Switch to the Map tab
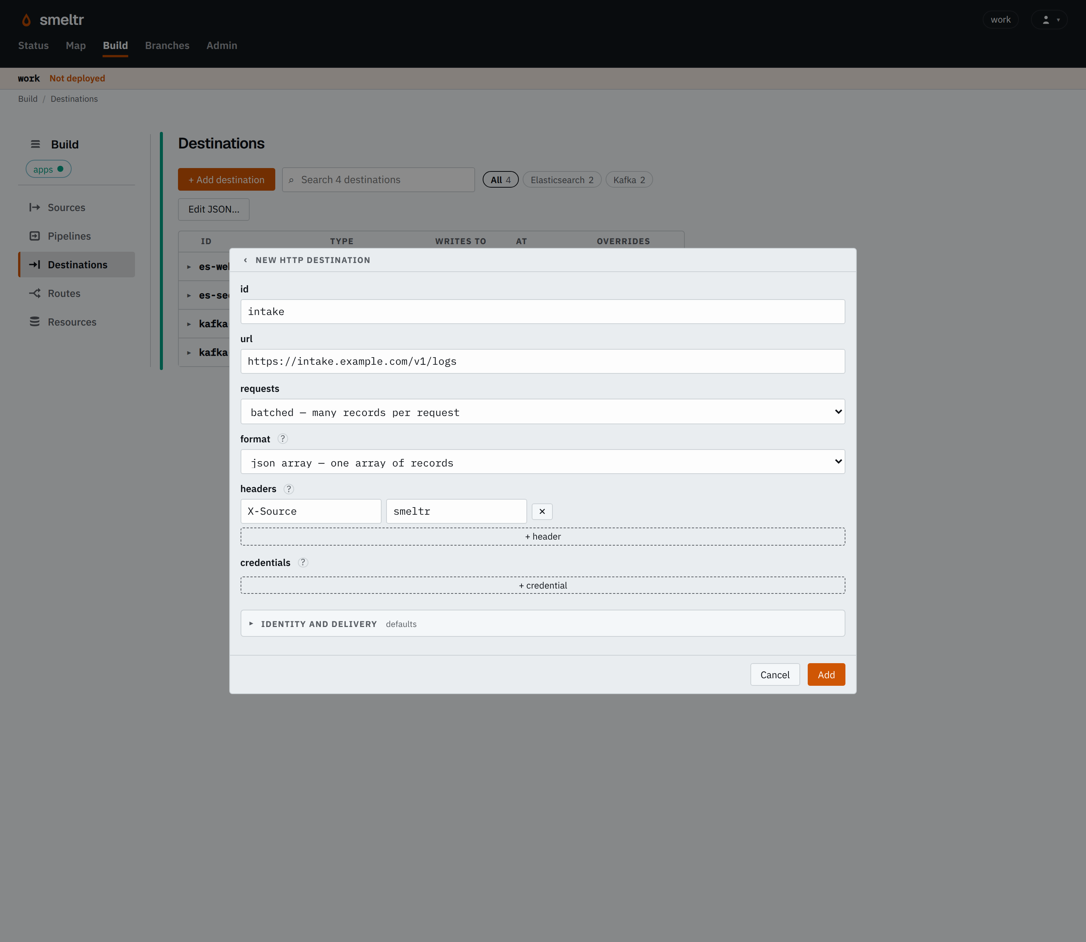The height and width of the screenshot is (942, 1086). (76, 46)
